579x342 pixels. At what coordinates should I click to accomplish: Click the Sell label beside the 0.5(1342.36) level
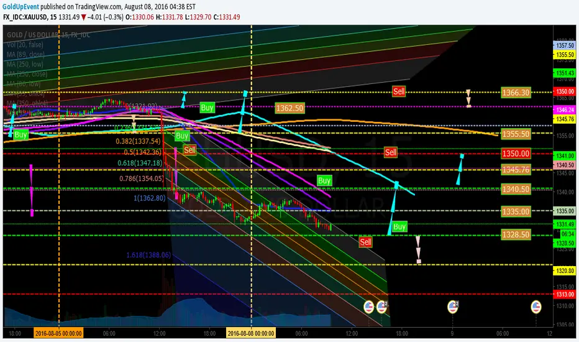click(x=189, y=150)
